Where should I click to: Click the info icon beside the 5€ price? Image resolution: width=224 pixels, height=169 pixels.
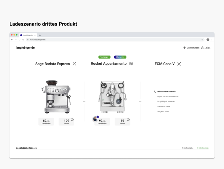[128, 120]
